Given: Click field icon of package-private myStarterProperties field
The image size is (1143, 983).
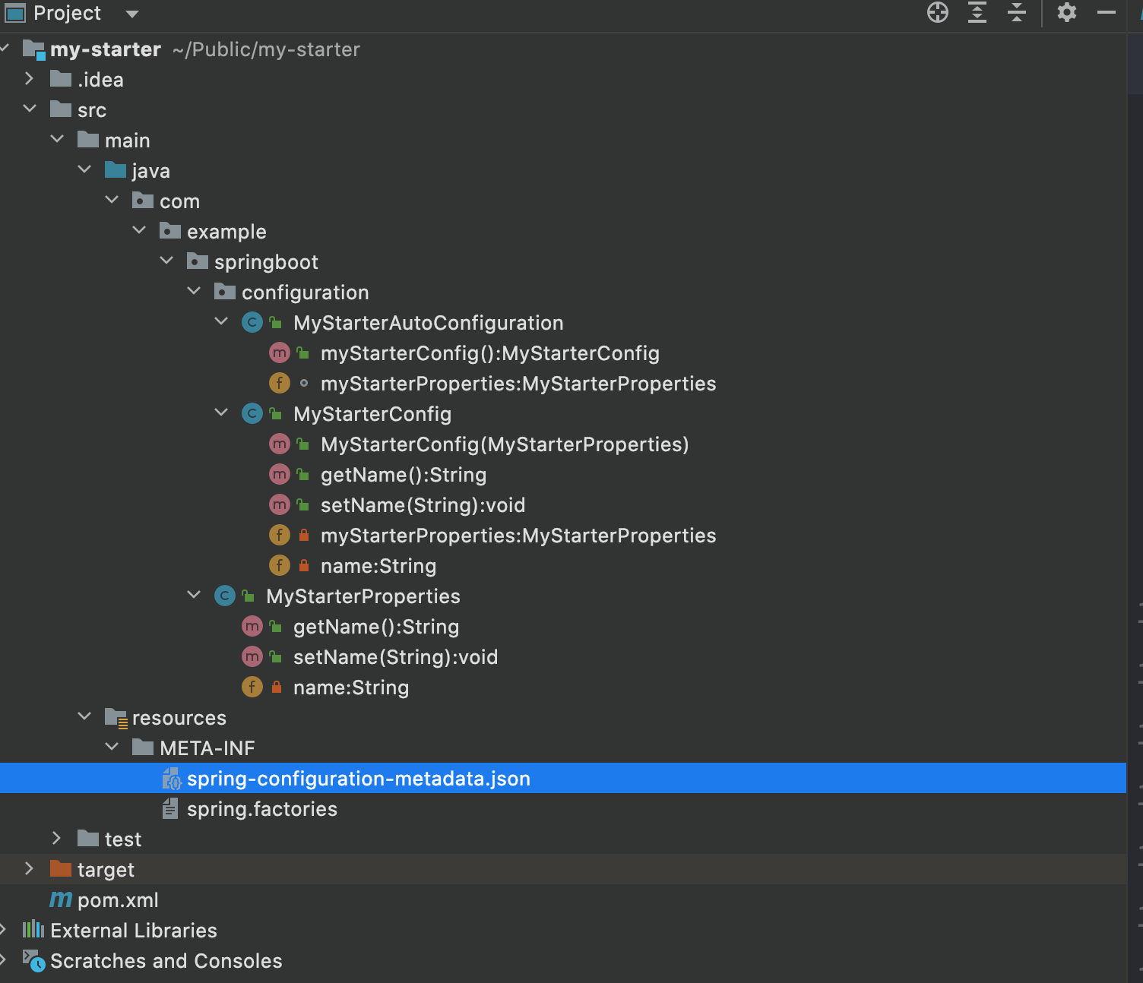Looking at the screenshot, I should tap(280, 384).
